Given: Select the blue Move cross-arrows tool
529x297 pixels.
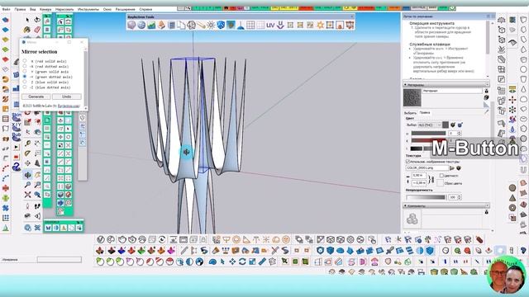Looking at the screenshot, I should pyautogui.click(x=232, y=262).
